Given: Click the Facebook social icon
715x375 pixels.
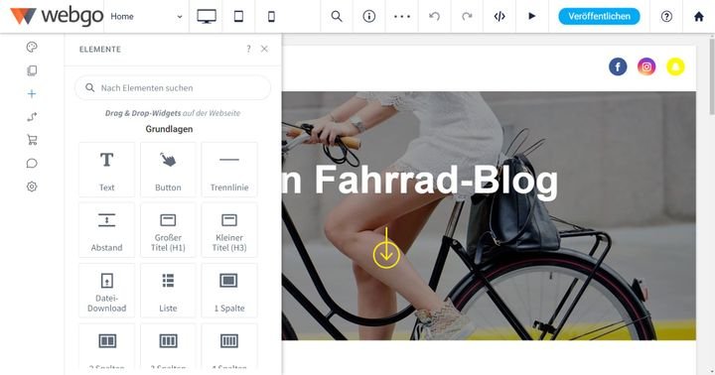Looking at the screenshot, I should (618, 67).
